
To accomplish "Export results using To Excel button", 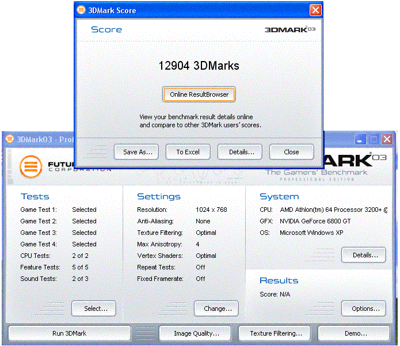I will [x=188, y=152].
